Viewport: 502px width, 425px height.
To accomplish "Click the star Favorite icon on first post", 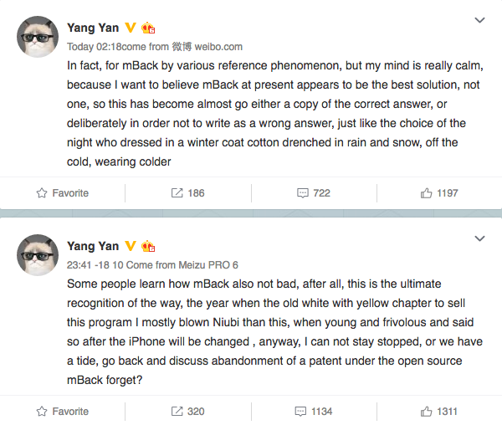I will (42, 193).
